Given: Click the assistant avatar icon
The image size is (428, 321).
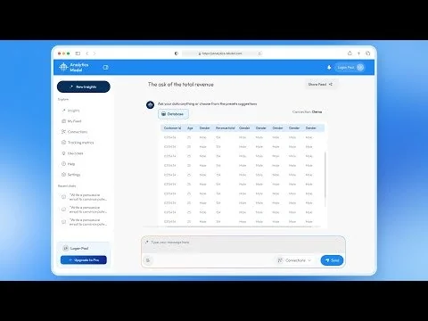Looking at the screenshot, I should (x=150, y=104).
